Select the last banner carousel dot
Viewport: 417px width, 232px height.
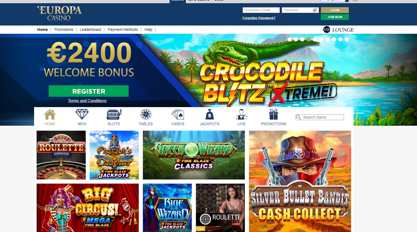click(x=347, y=39)
